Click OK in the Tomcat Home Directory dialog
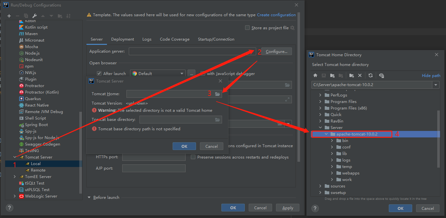Viewport: 446px width, 218px height. coord(400,208)
